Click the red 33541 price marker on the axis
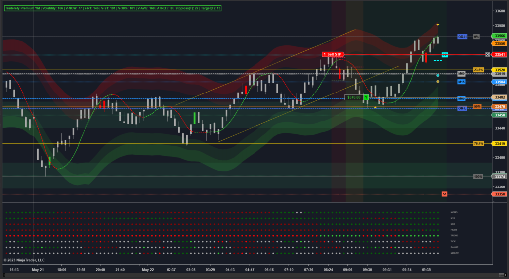 [x=500, y=54]
